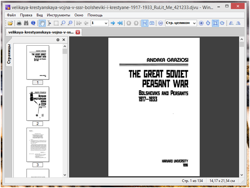The image size is (250, 188).
Task: Open the Файл menu
Action: [11, 15]
